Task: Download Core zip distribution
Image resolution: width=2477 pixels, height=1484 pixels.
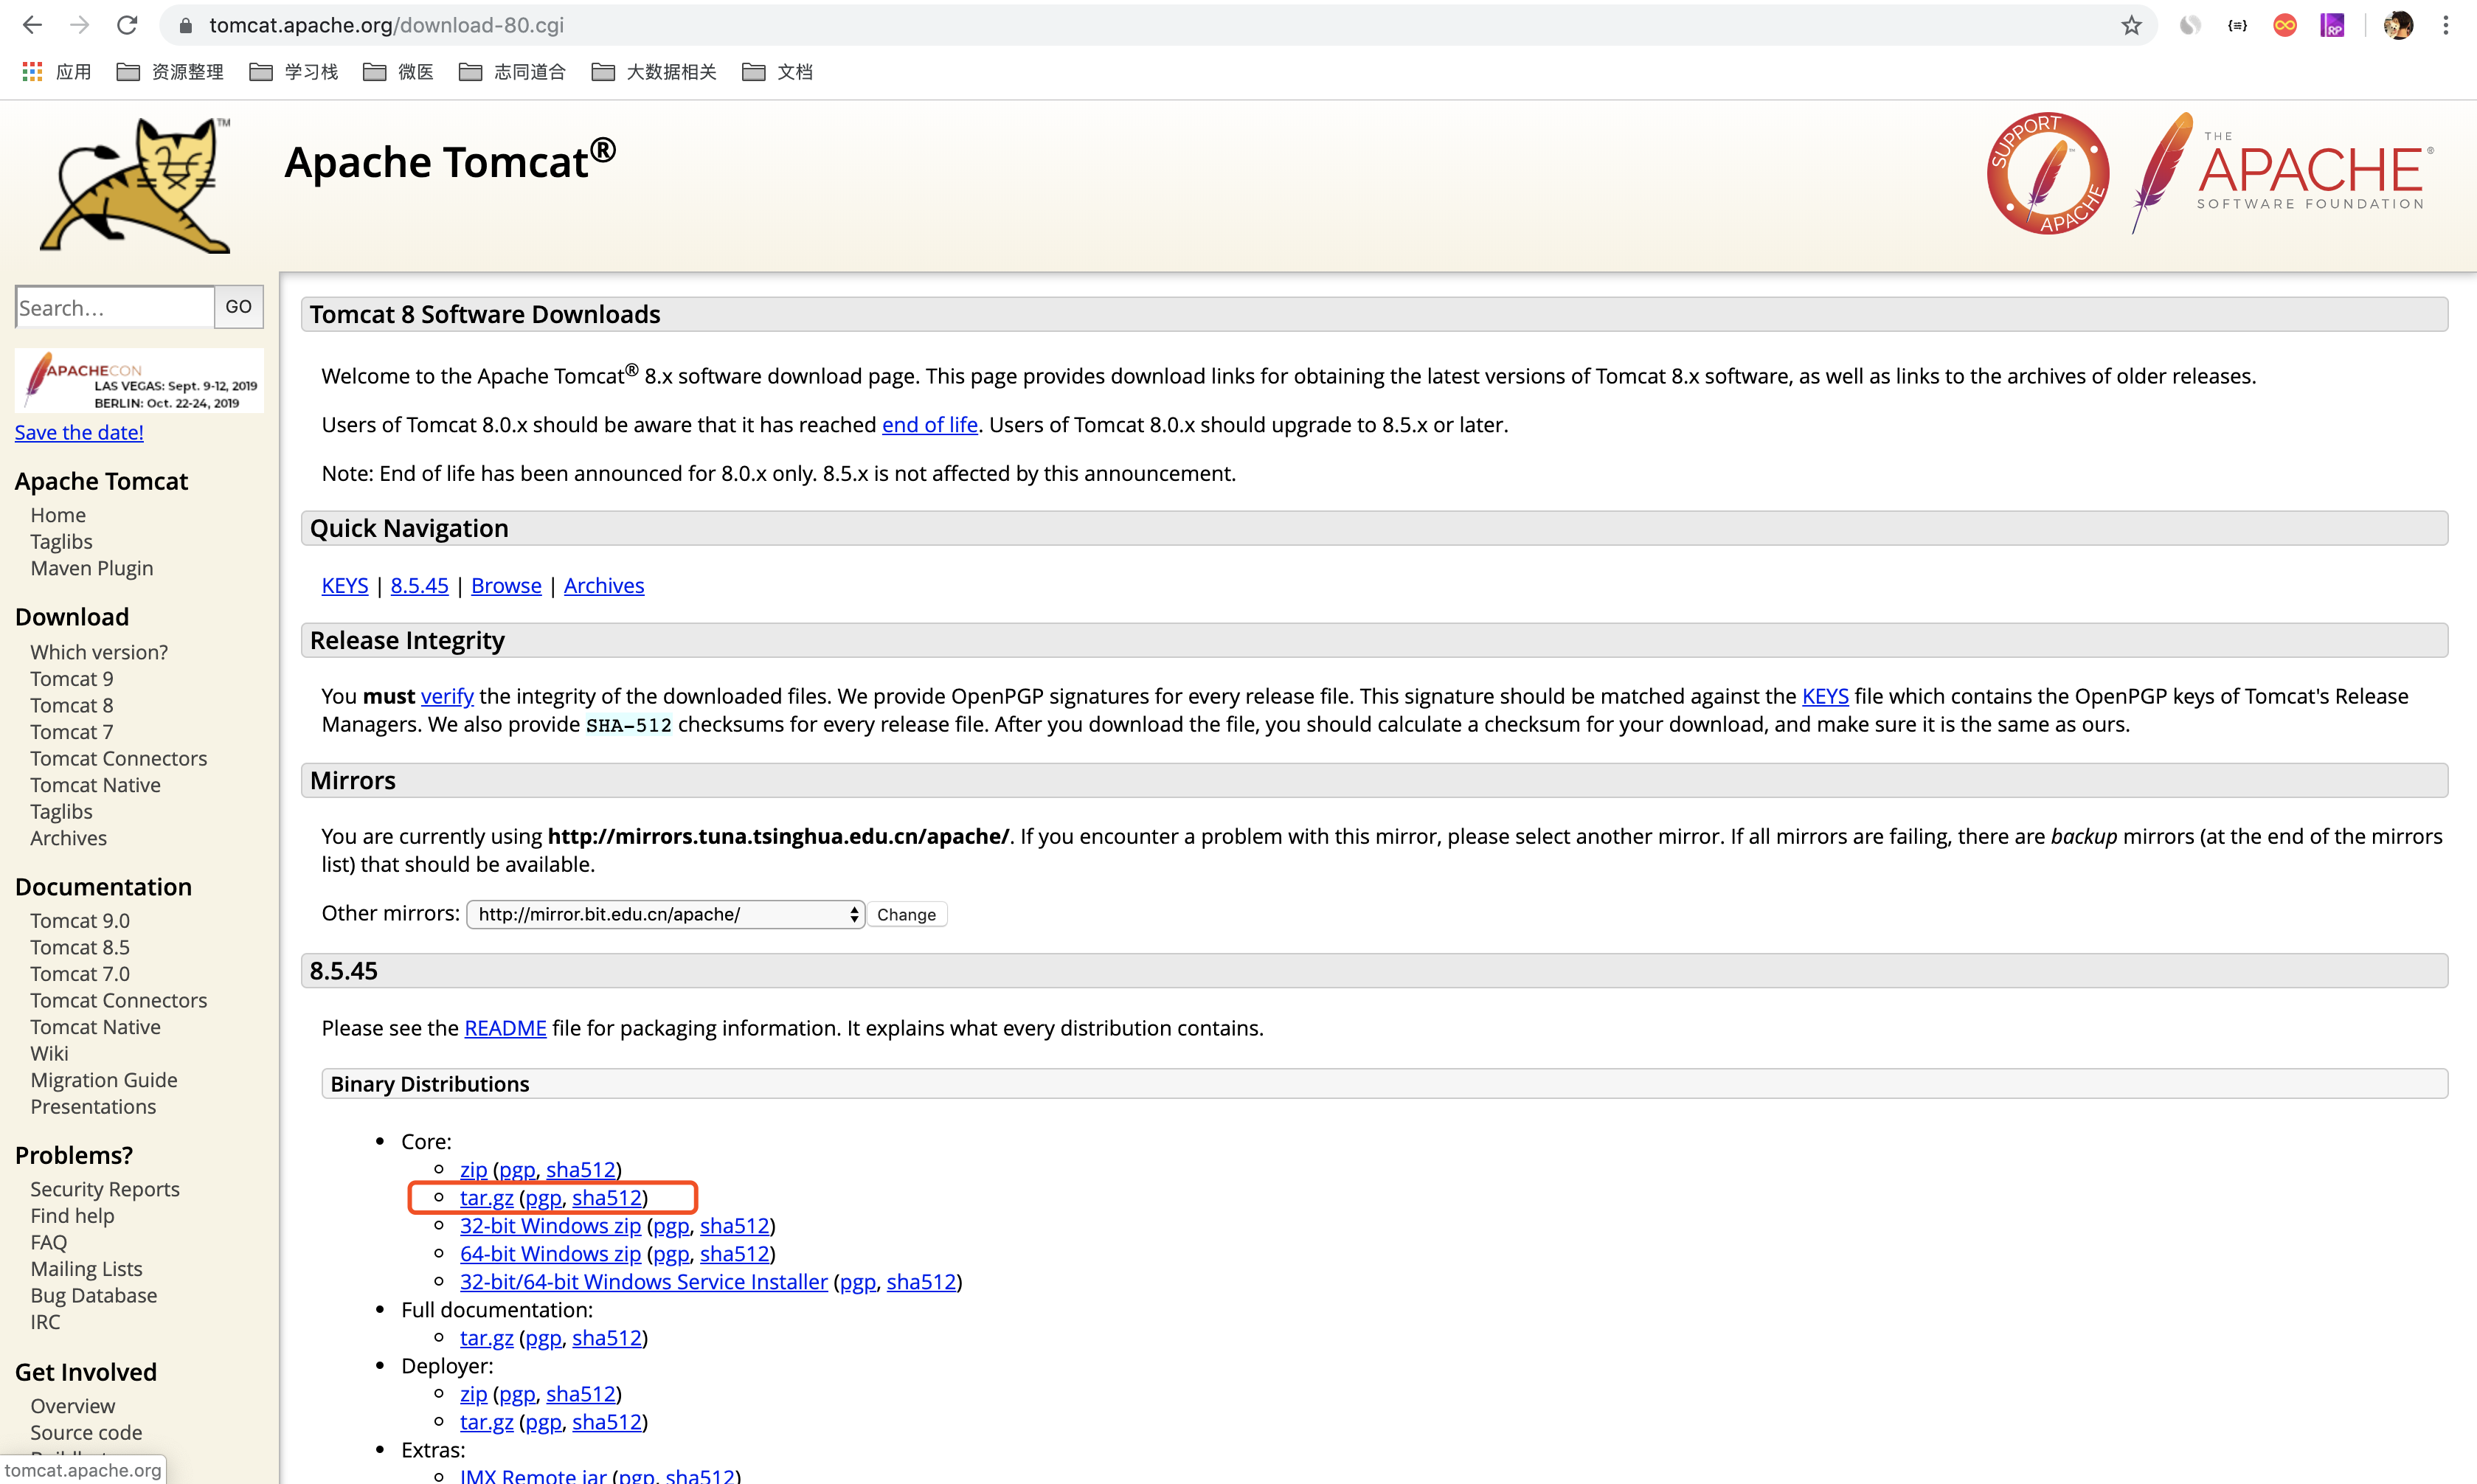Action: [x=473, y=1169]
